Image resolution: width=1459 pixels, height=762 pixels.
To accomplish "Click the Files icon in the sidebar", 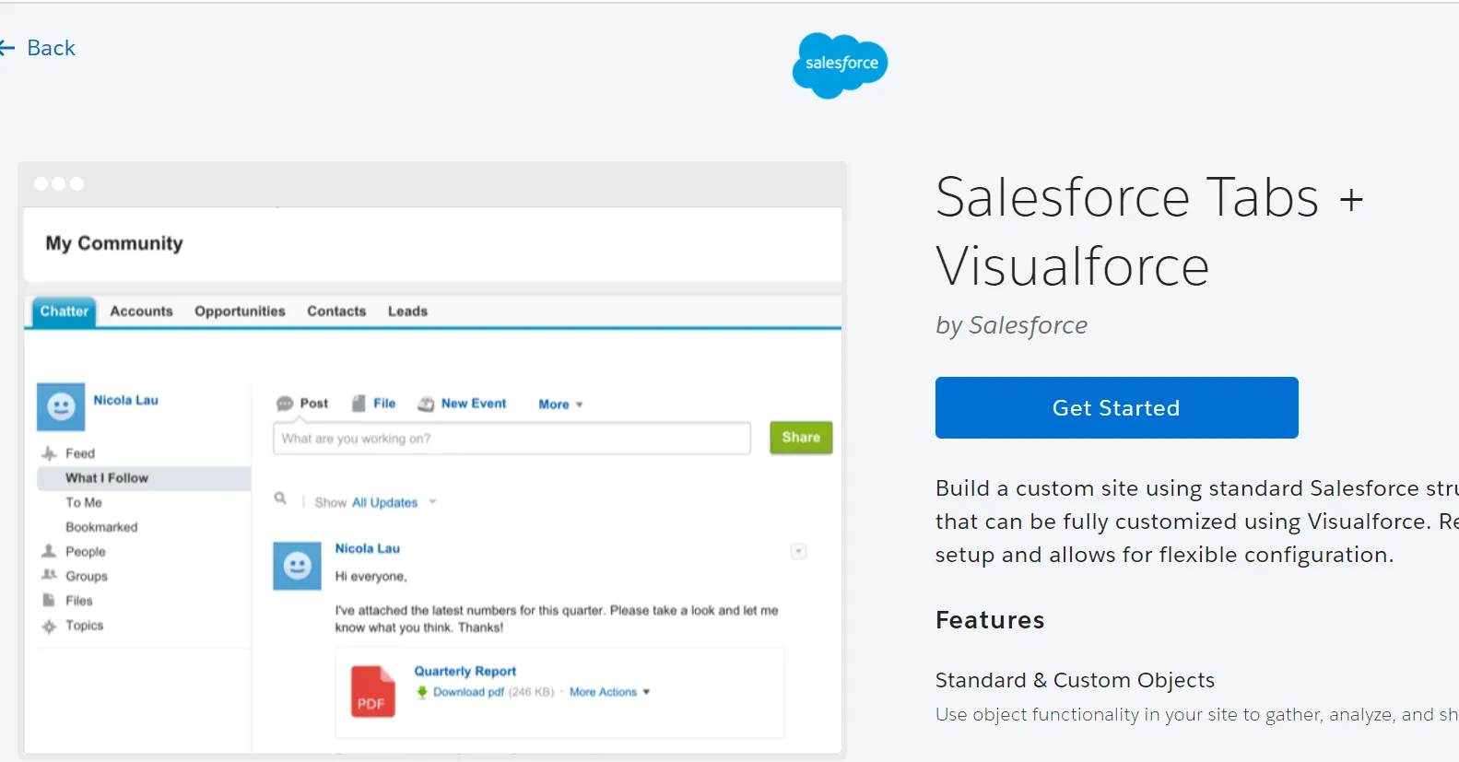I will click(x=49, y=600).
